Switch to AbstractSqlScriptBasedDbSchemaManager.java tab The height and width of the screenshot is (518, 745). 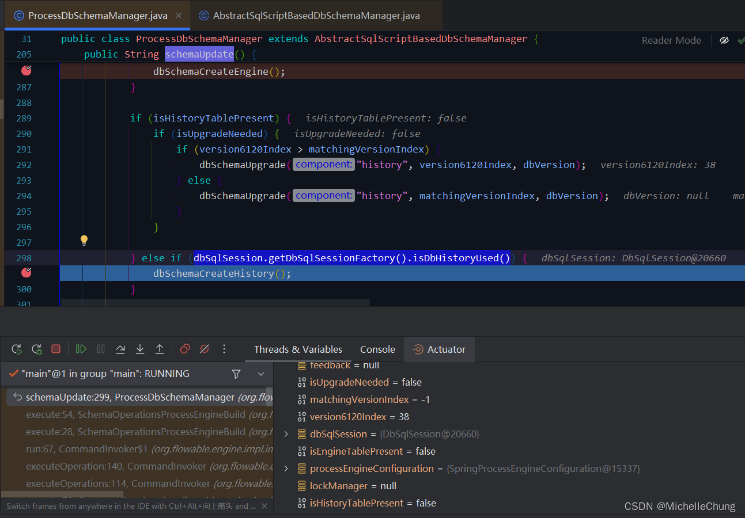pyautogui.click(x=316, y=16)
